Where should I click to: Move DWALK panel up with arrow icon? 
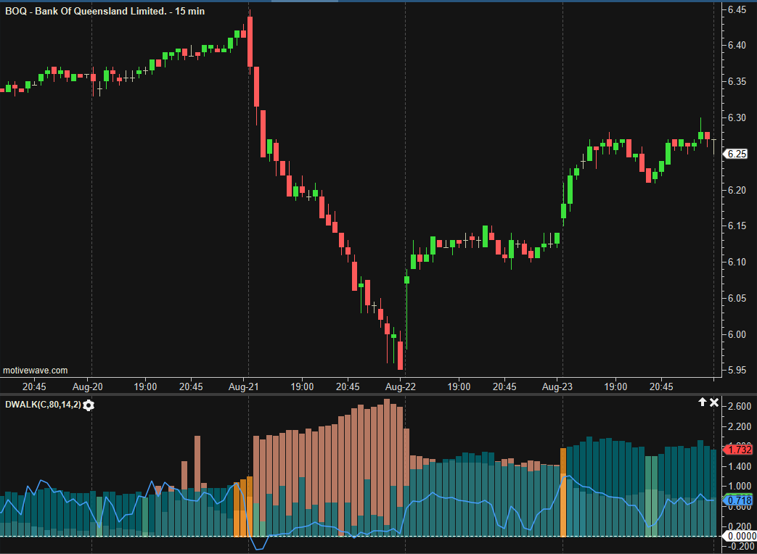pos(703,402)
